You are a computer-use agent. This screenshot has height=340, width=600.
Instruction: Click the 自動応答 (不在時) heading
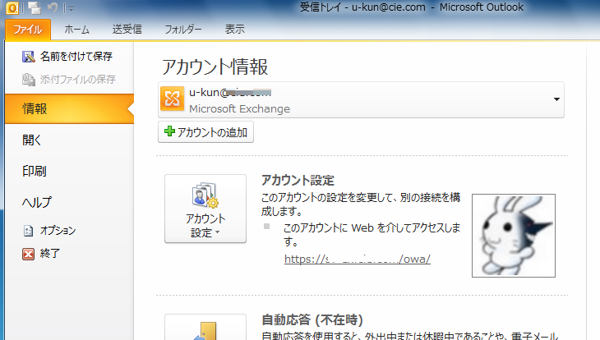[312, 319]
